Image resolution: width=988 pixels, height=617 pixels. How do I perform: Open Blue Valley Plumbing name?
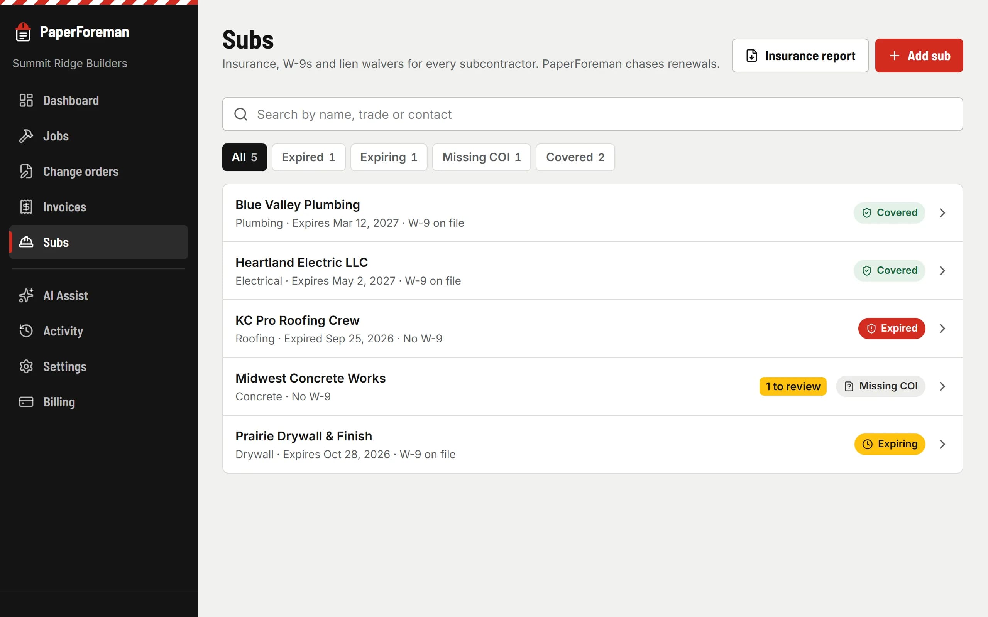pos(298,205)
